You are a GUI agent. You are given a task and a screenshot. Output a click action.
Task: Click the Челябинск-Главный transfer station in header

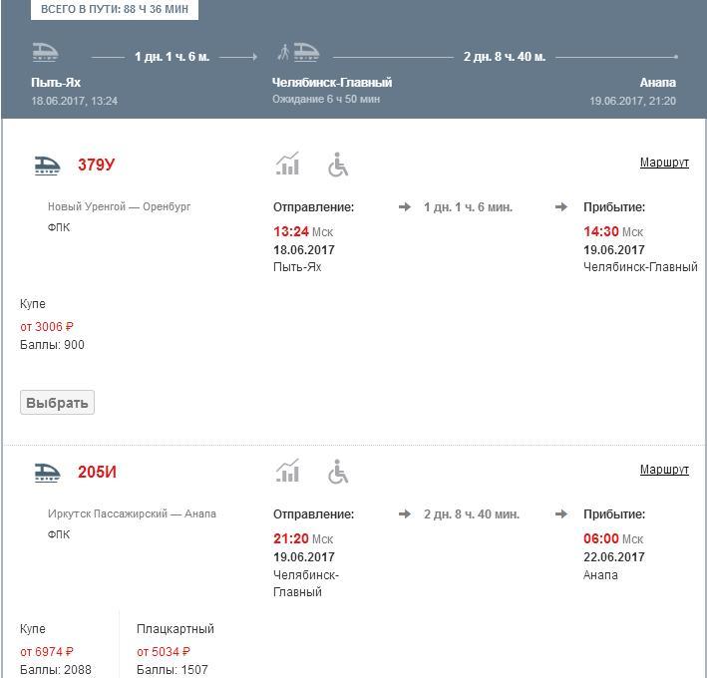(332, 83)
